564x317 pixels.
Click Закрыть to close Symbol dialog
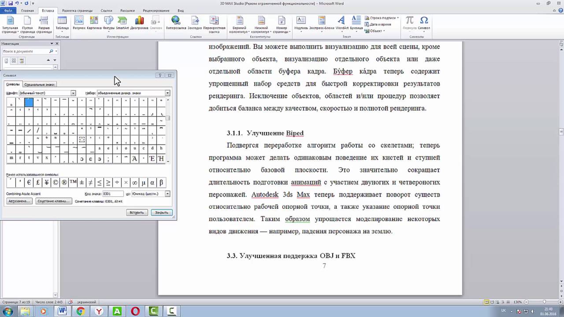click(x=161, y=212)
